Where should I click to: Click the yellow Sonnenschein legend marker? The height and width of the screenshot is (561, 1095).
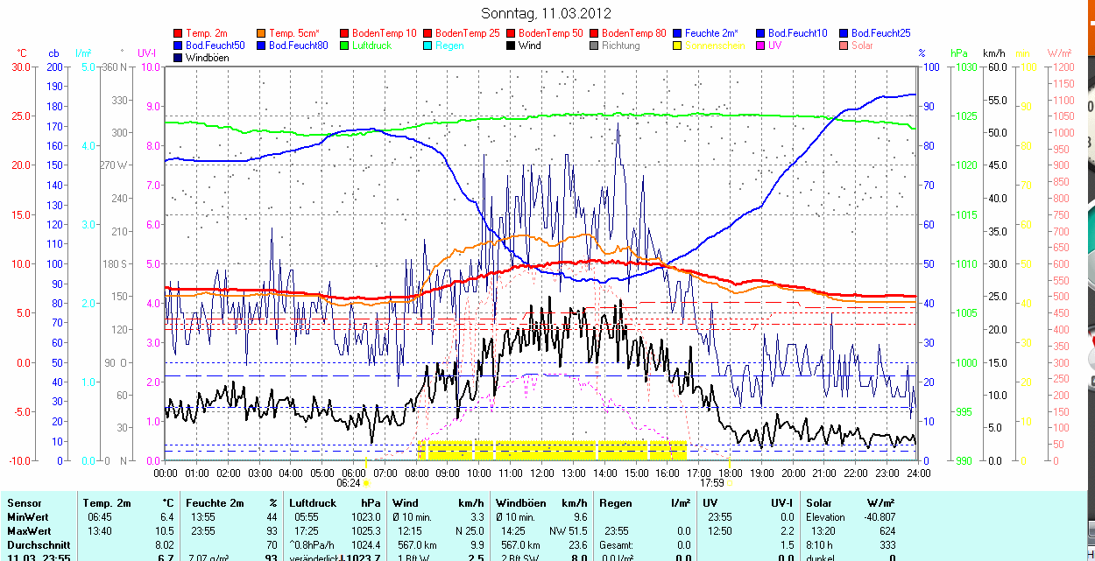[678, 46]
